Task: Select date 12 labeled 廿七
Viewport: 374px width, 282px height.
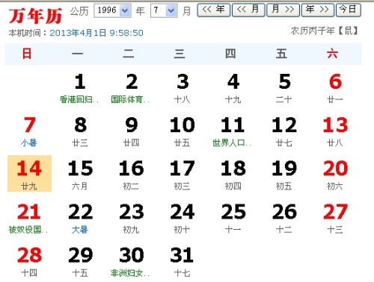Action: (284, 132)
